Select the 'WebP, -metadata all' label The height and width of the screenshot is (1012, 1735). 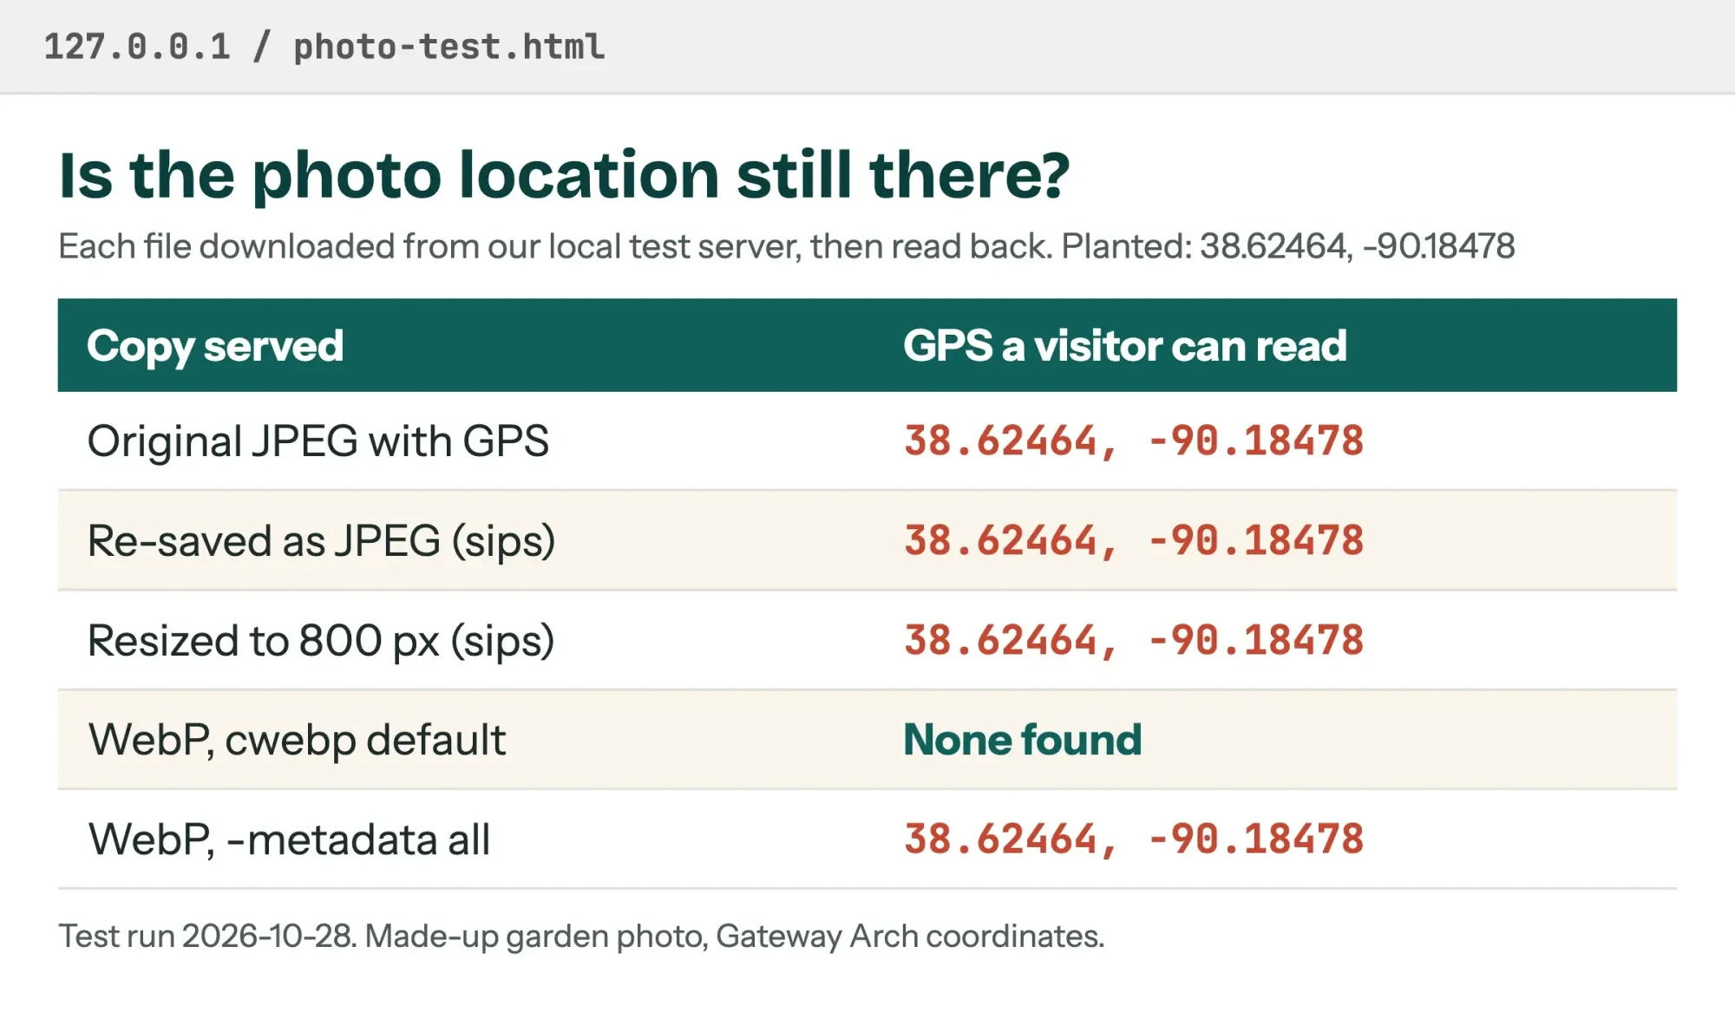click(x=290, y=839)
